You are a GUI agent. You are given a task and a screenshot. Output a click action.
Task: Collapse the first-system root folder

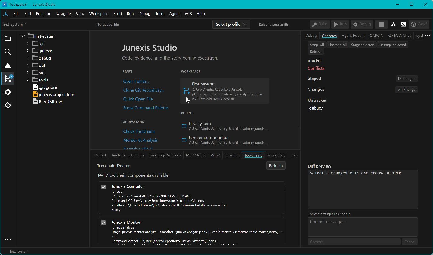pyautogui.click(x=23, y=36)
